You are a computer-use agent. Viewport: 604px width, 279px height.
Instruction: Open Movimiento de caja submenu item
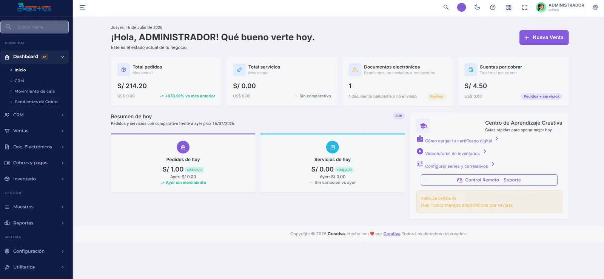pyautogui.click(x=35, y=91)
